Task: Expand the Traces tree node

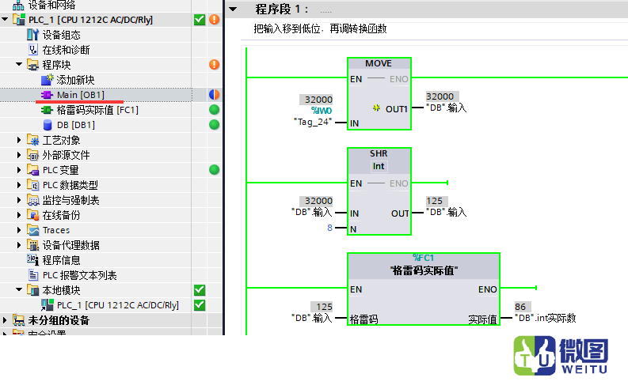Action: 19,230
